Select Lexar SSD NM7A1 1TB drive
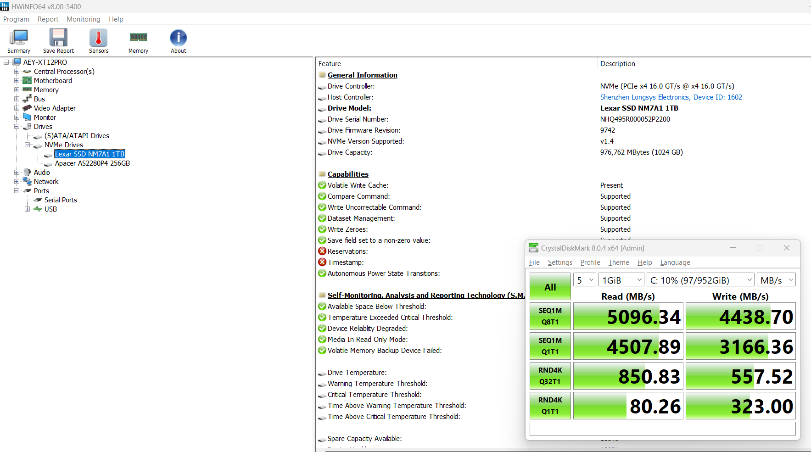Viewport: 811px width, 452px height. tap(90, 154)
